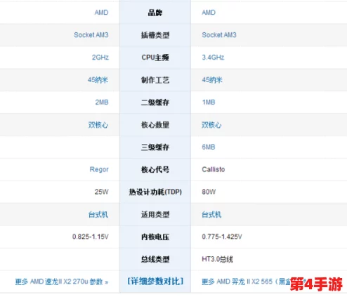Click the 二级缓存 row header
The height and width of the screenshot is (297, 347).
click(x=155, y=103)
